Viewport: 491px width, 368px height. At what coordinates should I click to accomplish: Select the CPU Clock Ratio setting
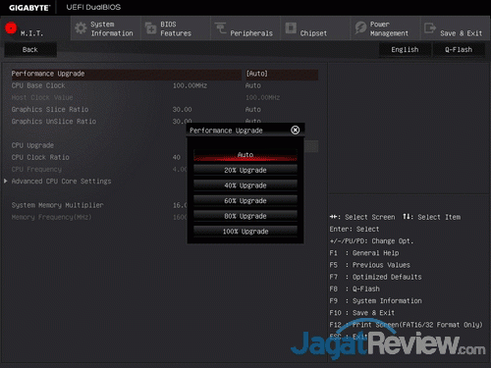click(x=40, y=157)
